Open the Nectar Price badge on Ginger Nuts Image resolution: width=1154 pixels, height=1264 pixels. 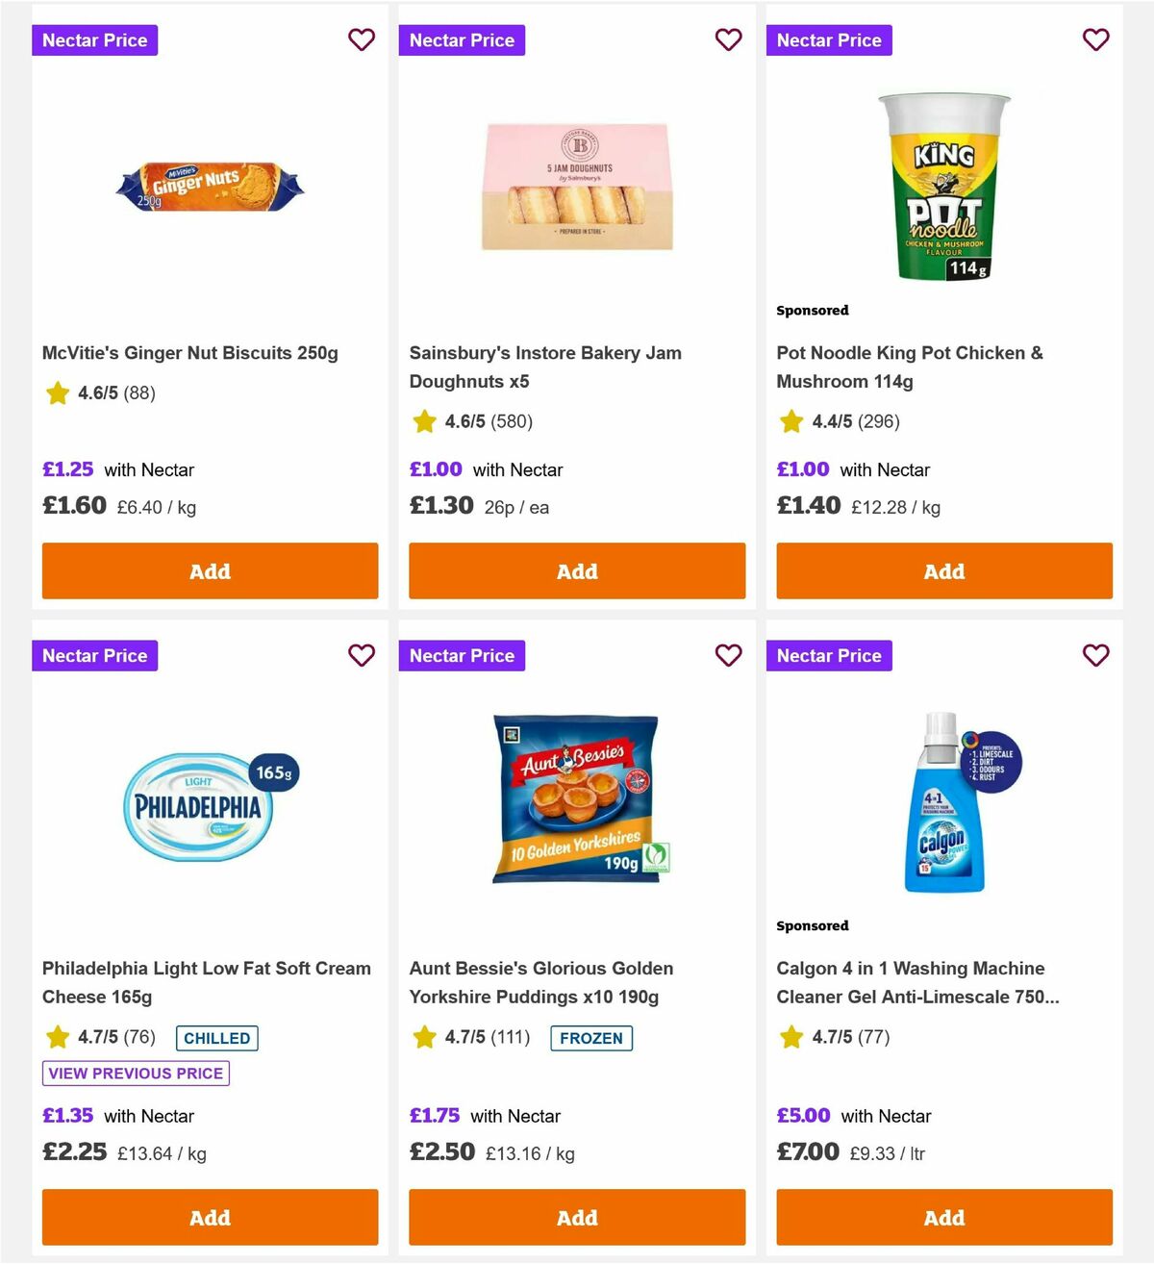[x=94, y=39]
